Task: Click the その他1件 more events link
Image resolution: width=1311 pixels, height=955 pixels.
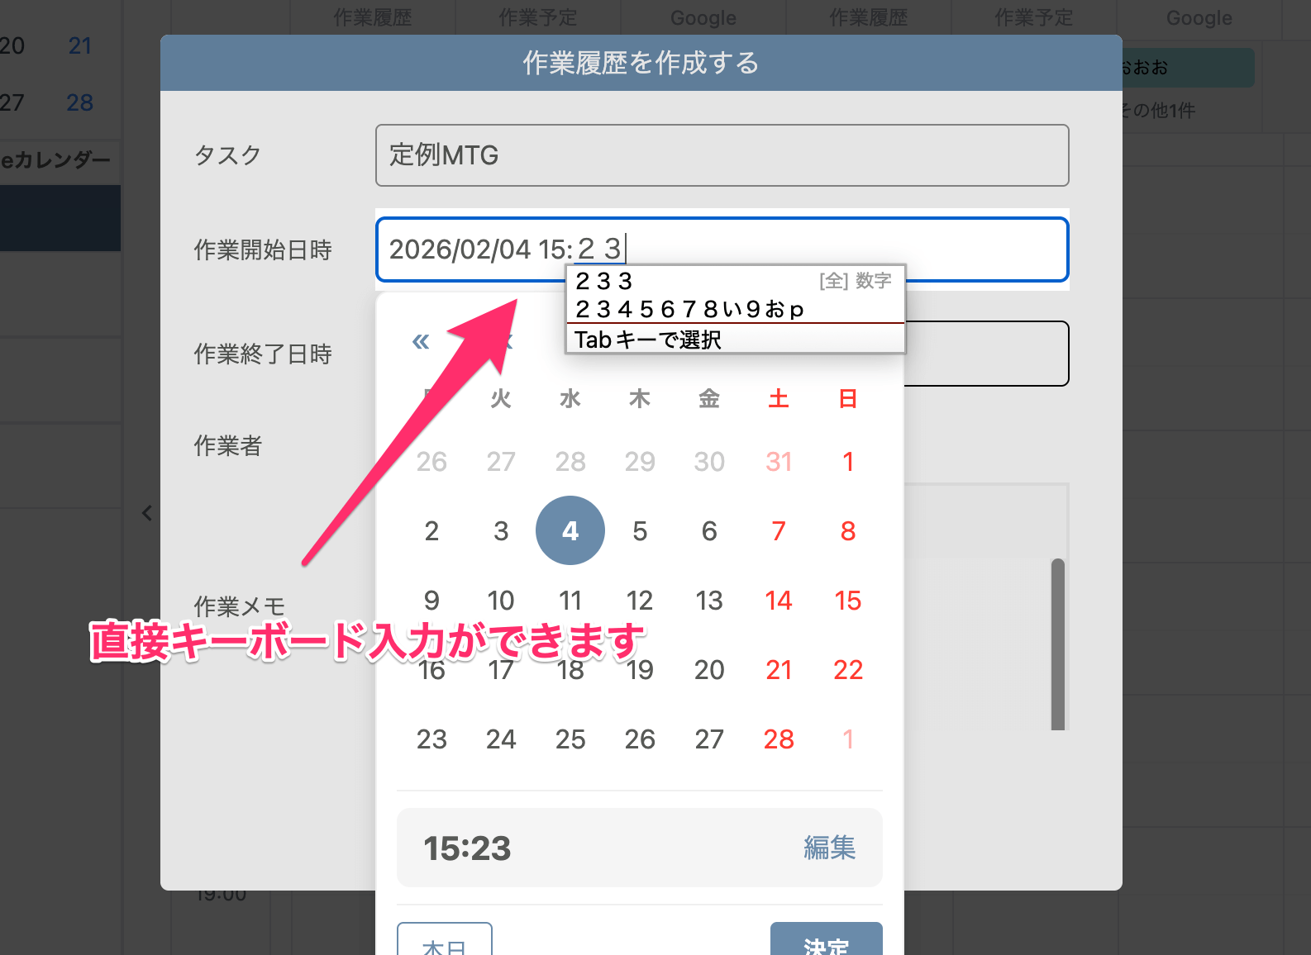Action: pyautogui.click(x=1158, y=111)
